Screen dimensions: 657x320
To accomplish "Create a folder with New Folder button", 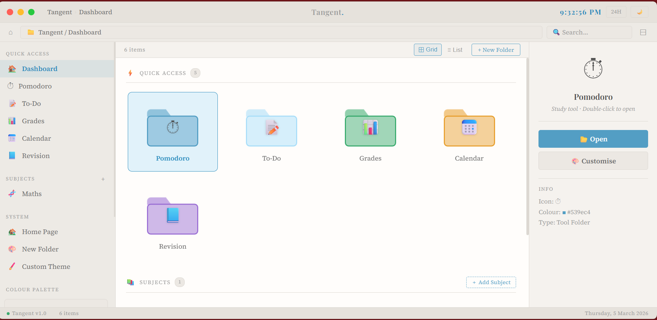I will click(x=496, y=50).
